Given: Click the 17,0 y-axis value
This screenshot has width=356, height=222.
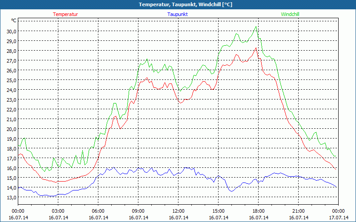Looking at the screenshot, I should [12, 158].
